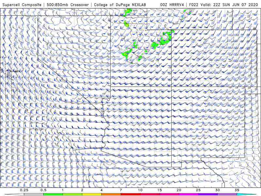This screenshot has height=196, width=261.
Task: Click the lavender 30–35 color bar segment
Action: pos(227,194)
